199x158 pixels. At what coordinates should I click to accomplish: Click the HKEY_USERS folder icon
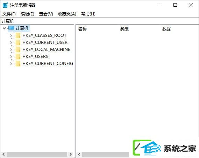pyautogui.click(x=18, y=57)
